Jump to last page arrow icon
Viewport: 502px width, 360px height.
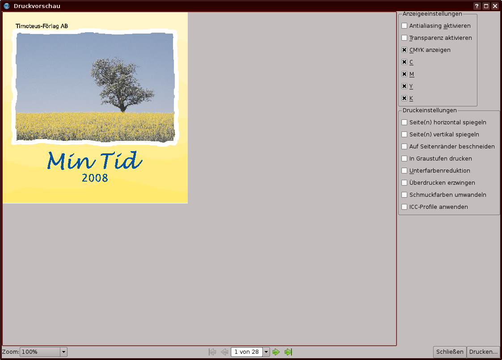288,352
